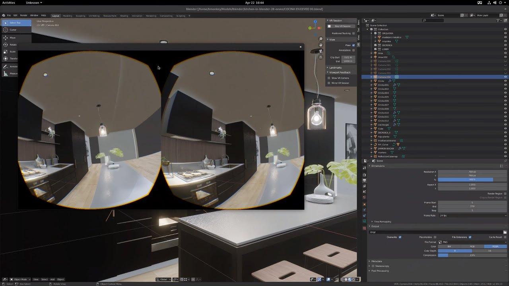This screenshot has height=286, width=509.
Task: Open the Render menu
Action: coord(24,15)
